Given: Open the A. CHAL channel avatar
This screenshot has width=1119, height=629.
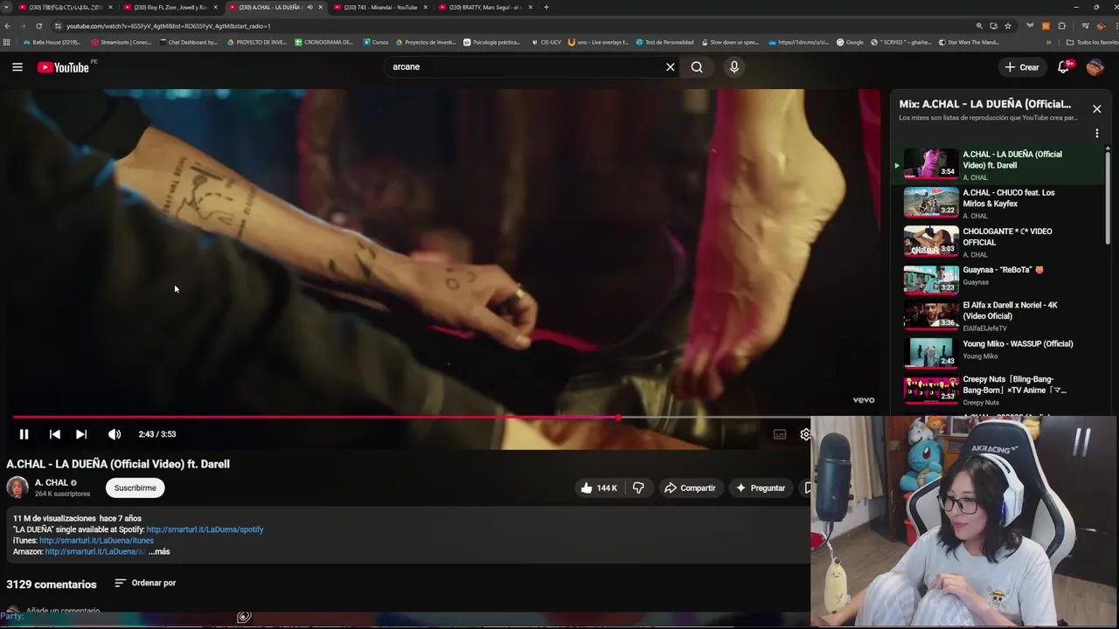Looking at the screenshot, I should coord(17,487).
